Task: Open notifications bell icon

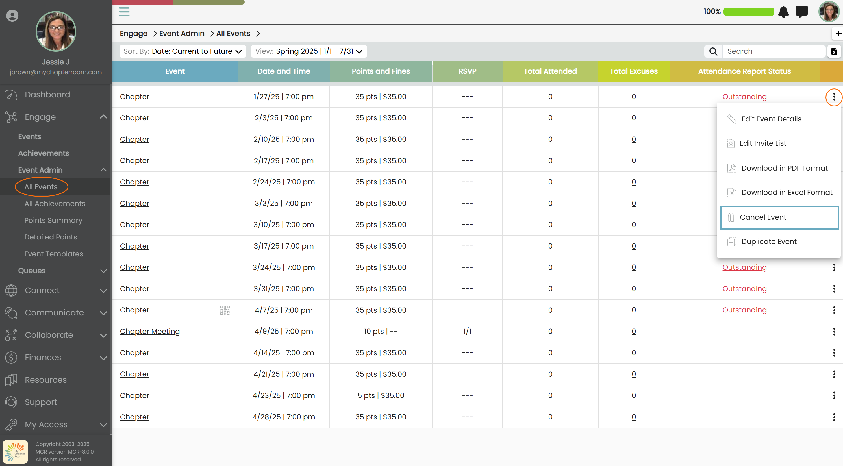Action: [783, 12]
